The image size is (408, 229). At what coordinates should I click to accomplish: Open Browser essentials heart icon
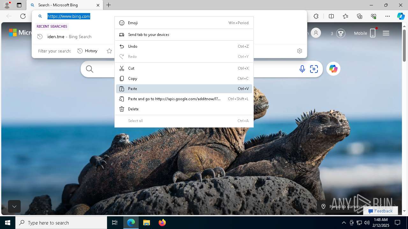point(374,16)
